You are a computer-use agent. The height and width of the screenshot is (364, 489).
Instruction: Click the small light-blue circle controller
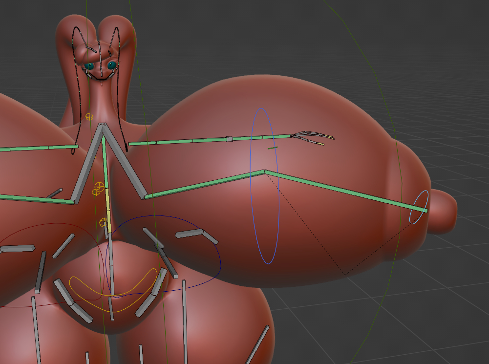[420, 207]
